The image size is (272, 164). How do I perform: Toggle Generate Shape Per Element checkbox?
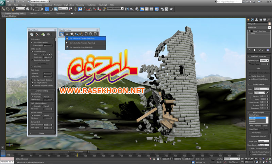pos(32,85)
